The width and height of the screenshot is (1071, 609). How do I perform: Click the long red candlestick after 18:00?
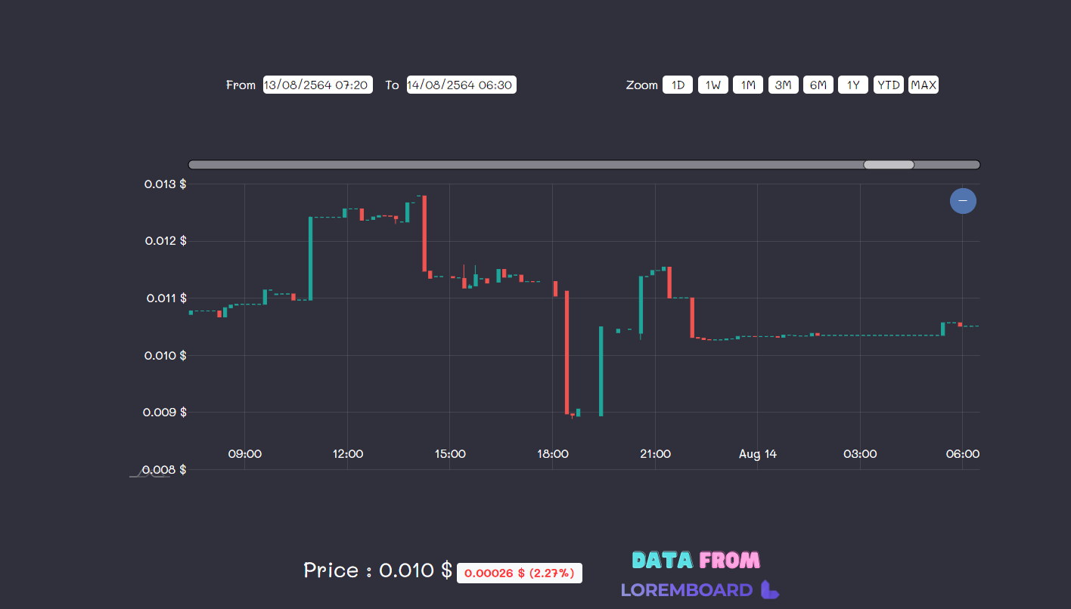pos(567,352)
